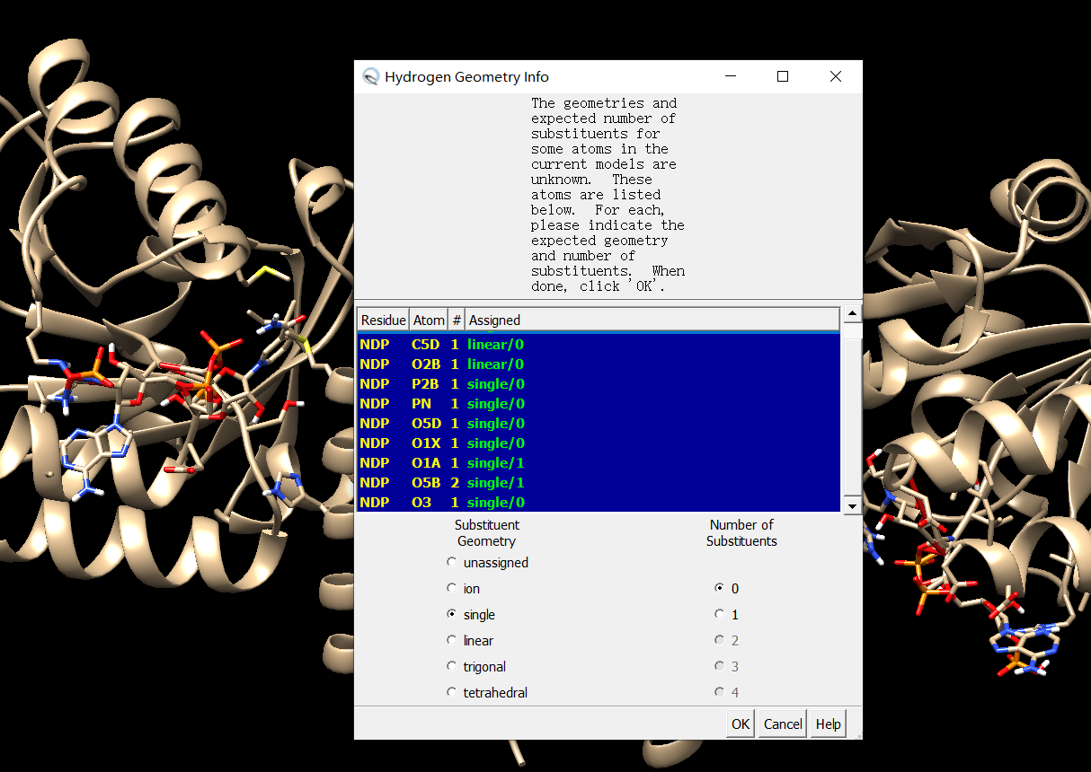Click the Chimera icon in dialog title bar
1091x772 pixels.
click(371, 77)
